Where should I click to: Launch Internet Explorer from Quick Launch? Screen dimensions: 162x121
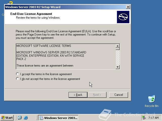pyautogui.click(x=26, y=118)
